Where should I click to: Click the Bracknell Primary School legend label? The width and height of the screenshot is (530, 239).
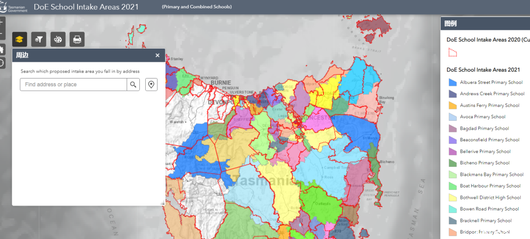[486, 220]
